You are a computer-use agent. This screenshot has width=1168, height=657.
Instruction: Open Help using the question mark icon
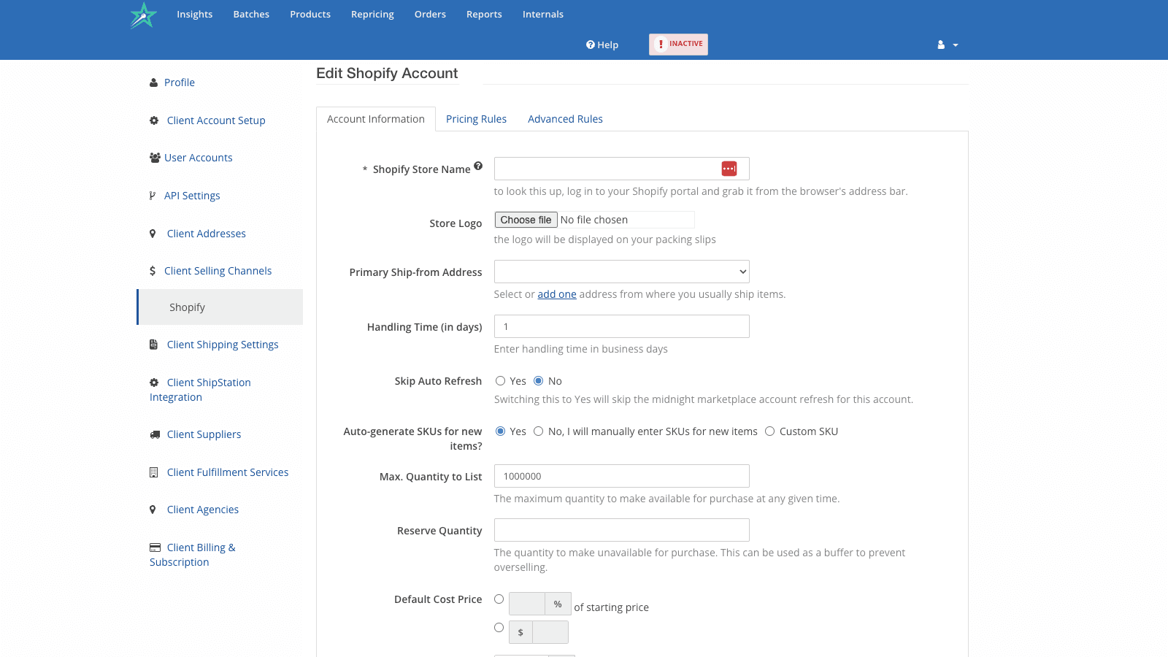pyautogui.click(x=590, y=45)
